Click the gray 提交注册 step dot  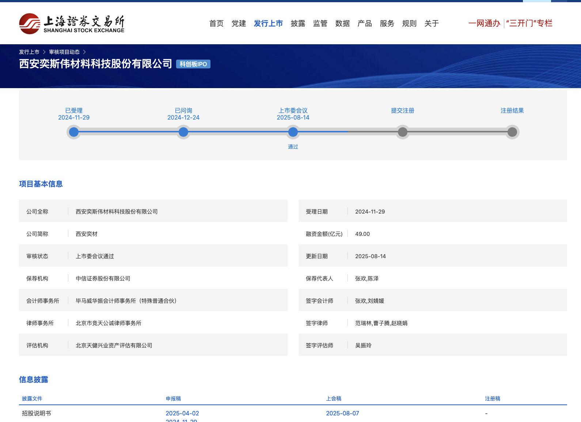[x=403, y=132]
